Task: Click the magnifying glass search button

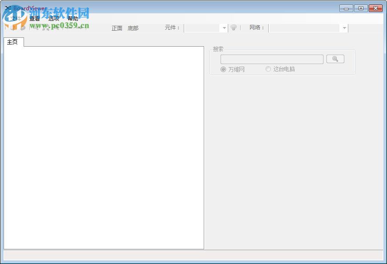Action: pyautogui.click(x=335, y=59)
